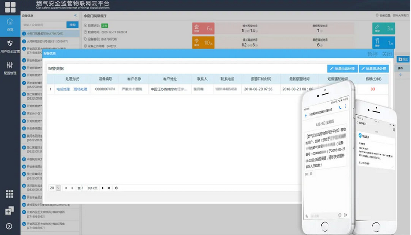This screenshot has width=411, height=235.
Task: Click the 批量现场处理 button
Action: (373, 68)
